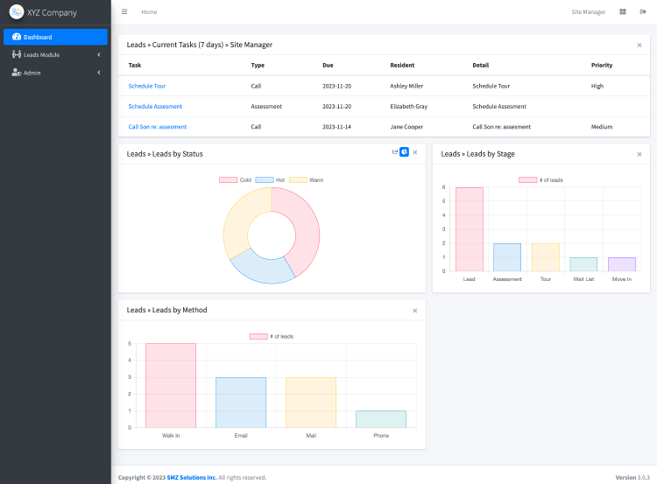Click the SMZ Solutions Inc. footer link
Image resolution: width=657 pixels, height=484 pixels.
(194, 477)
